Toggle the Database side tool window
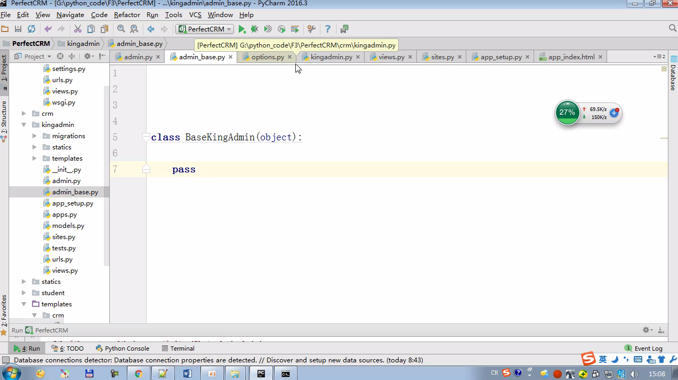Screen dimensions: 678x380 tap(673, 75)
